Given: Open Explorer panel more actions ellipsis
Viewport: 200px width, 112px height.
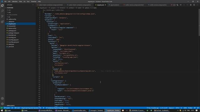Looking at the screenshot, I should tap(33, 5).
